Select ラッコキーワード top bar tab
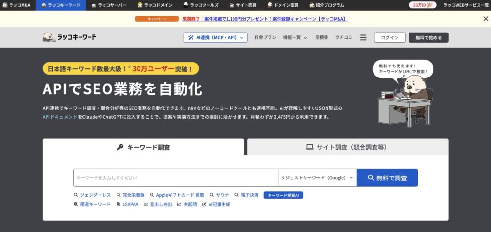Viewport: 491px width, 232px height. pos(61,5)
